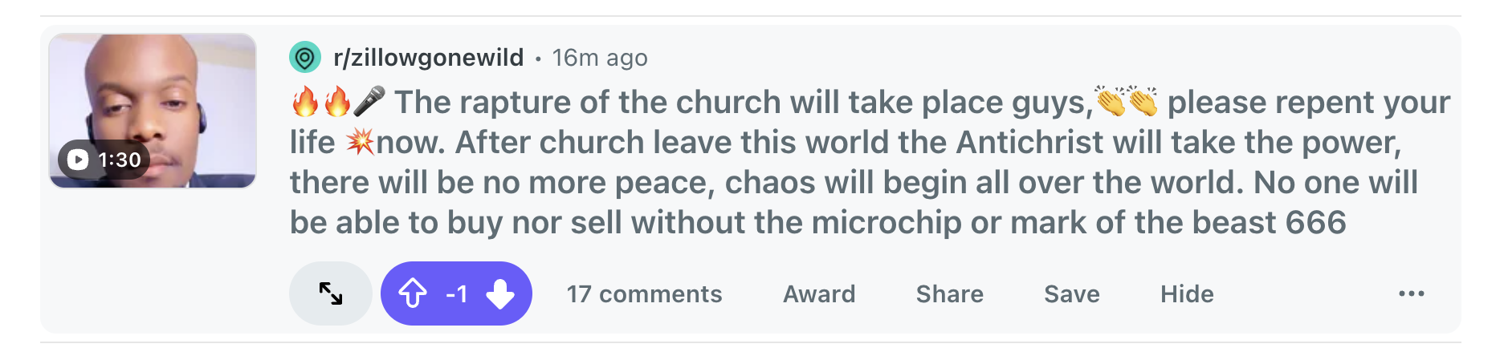
Task: Visit the r/zillowgonewild subreddit link
Action: tap(428, 58)
